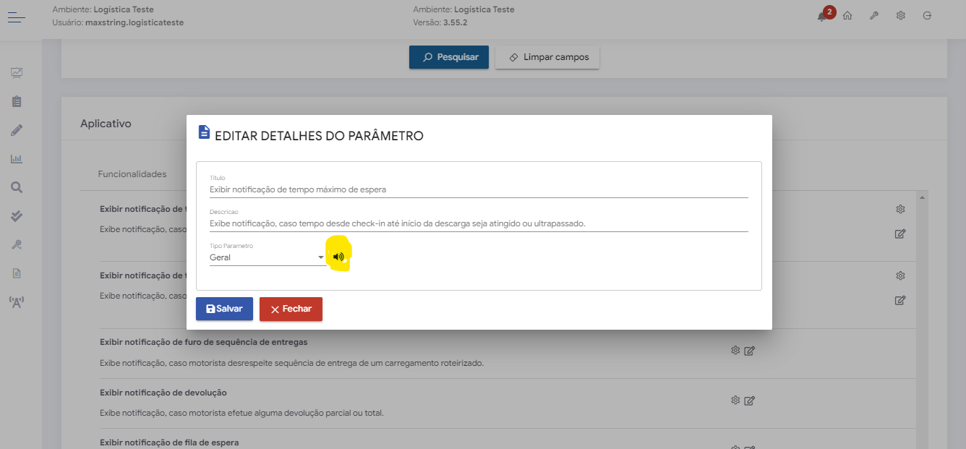The image size is (966, 449).
Task: Open the notifications bell with badge 2
Action: coord(822,17)
